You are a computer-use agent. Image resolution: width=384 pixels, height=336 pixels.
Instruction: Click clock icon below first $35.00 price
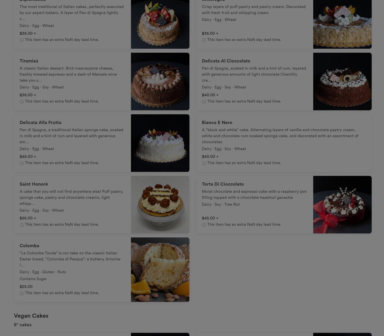(21, 40)
